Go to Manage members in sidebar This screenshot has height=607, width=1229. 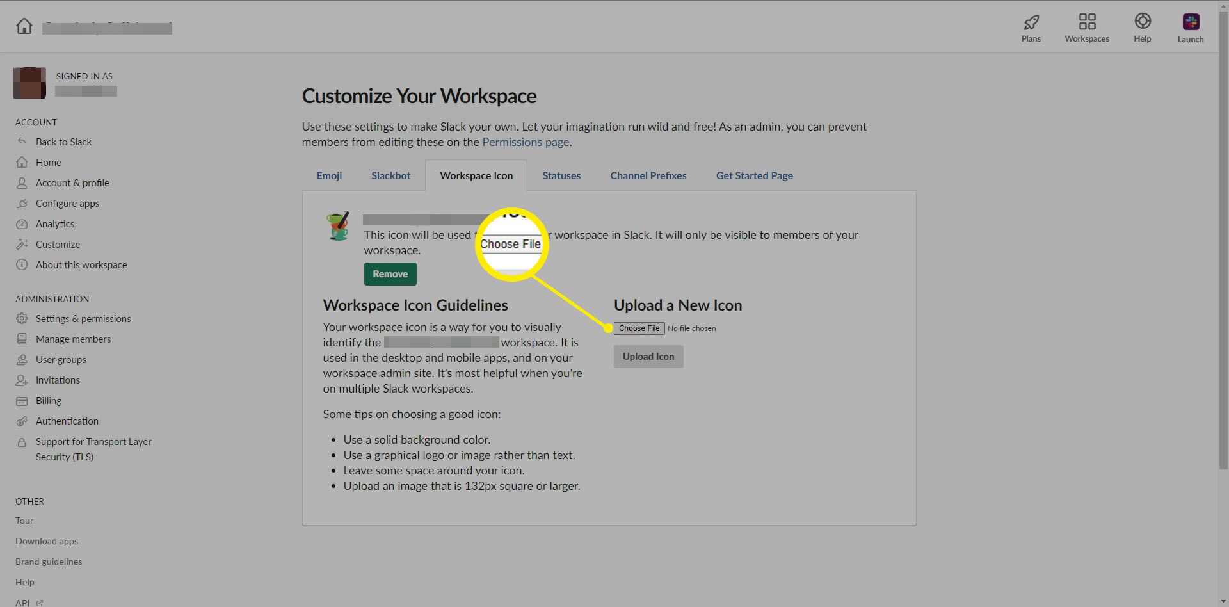tap(73, 339)
